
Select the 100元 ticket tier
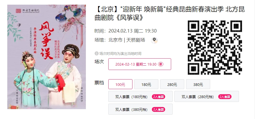pos(120,84)
